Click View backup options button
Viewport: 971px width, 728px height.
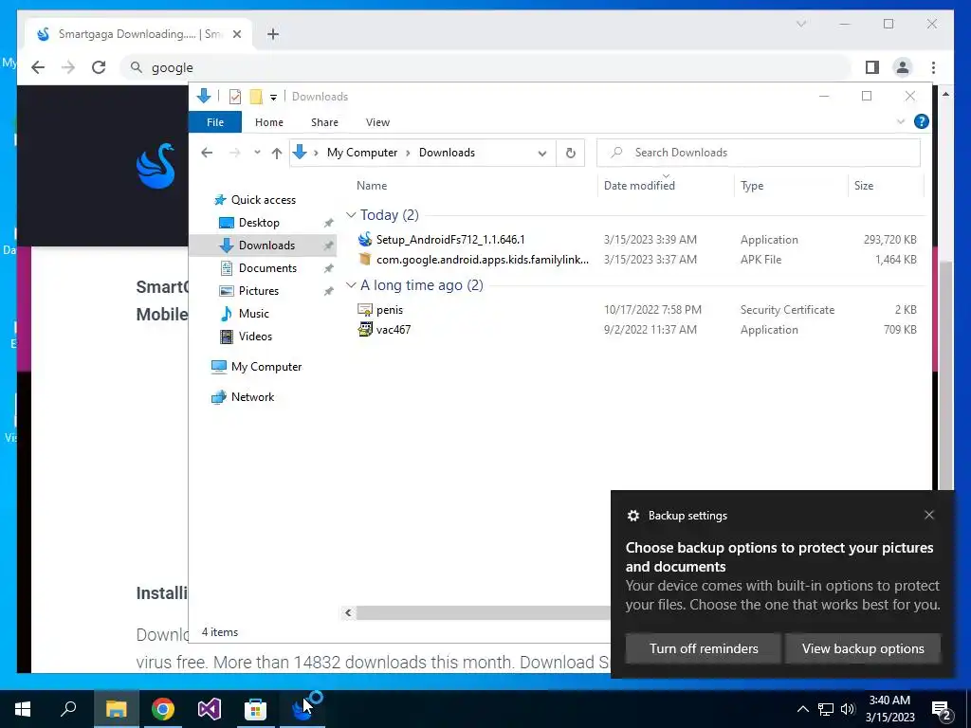tap(863, 648)
